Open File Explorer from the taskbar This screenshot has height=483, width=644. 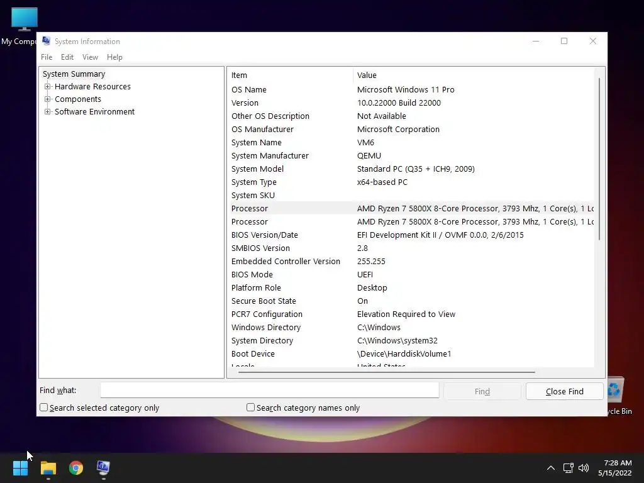click(x=48, y=468)
